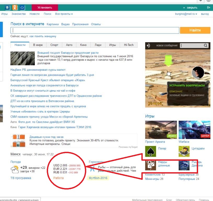
Task: Click the red Установить button
Action: pyautogui.click(x=45, y=8)
